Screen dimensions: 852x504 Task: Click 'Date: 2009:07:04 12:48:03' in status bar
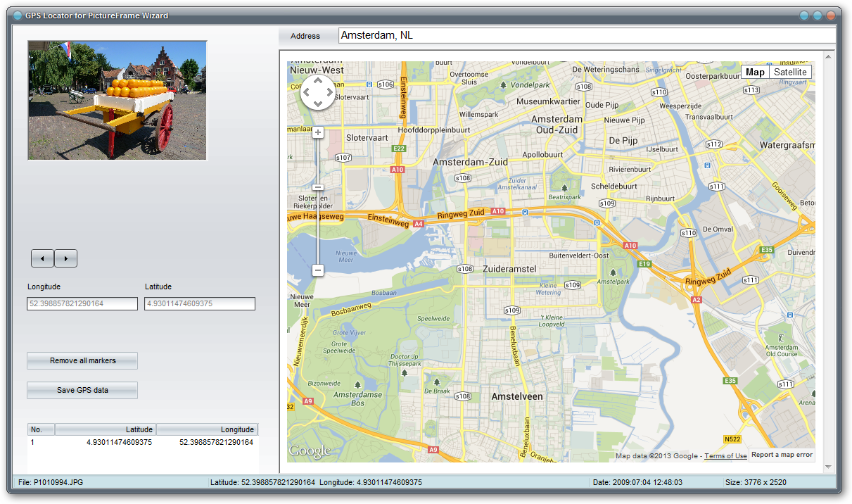(x=636, y=482)
